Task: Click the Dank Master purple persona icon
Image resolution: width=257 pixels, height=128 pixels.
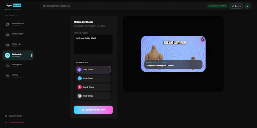Action: (x=79, y=69)
